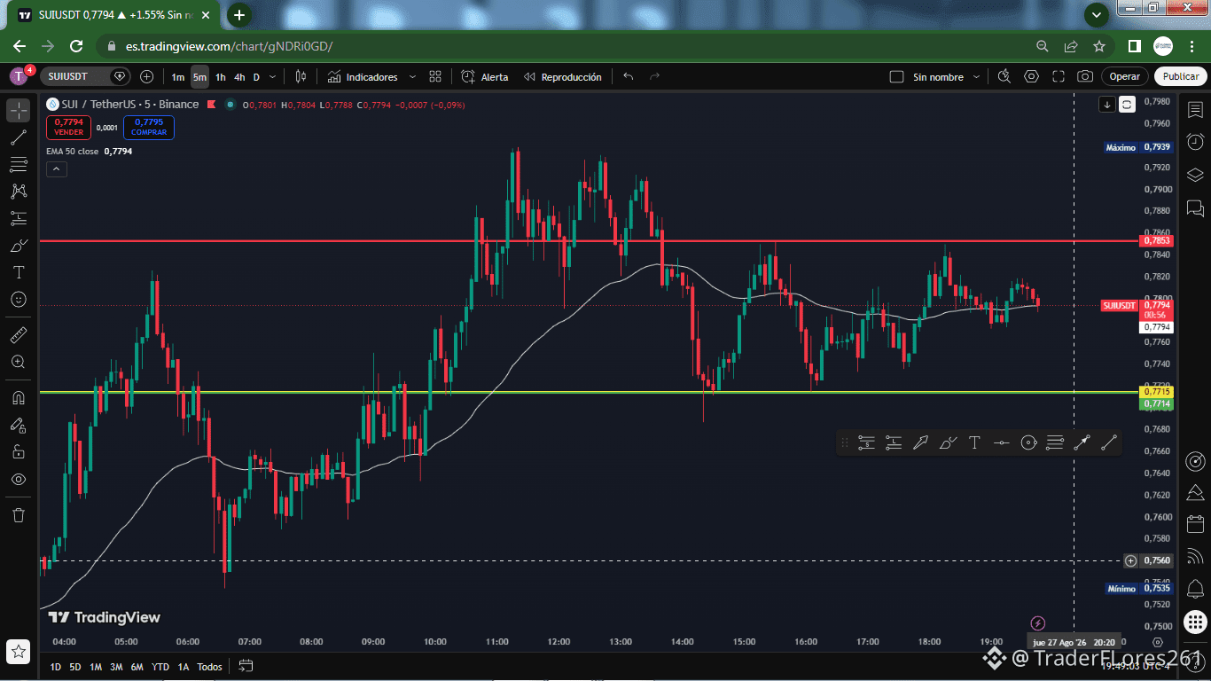1211x681 pixels.
Task: Open the Operar trading panel
Action: click(x=1125, y=77)
